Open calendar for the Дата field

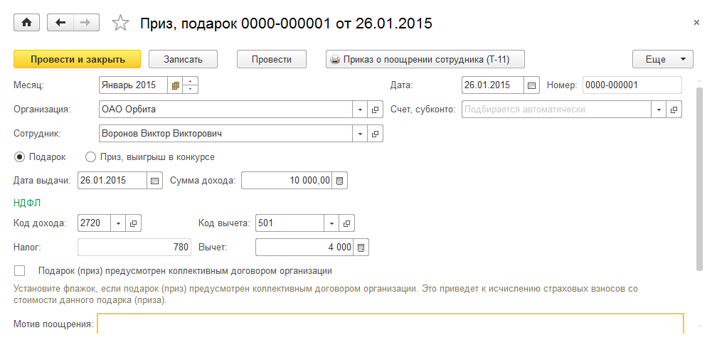(x=531, y=85)
